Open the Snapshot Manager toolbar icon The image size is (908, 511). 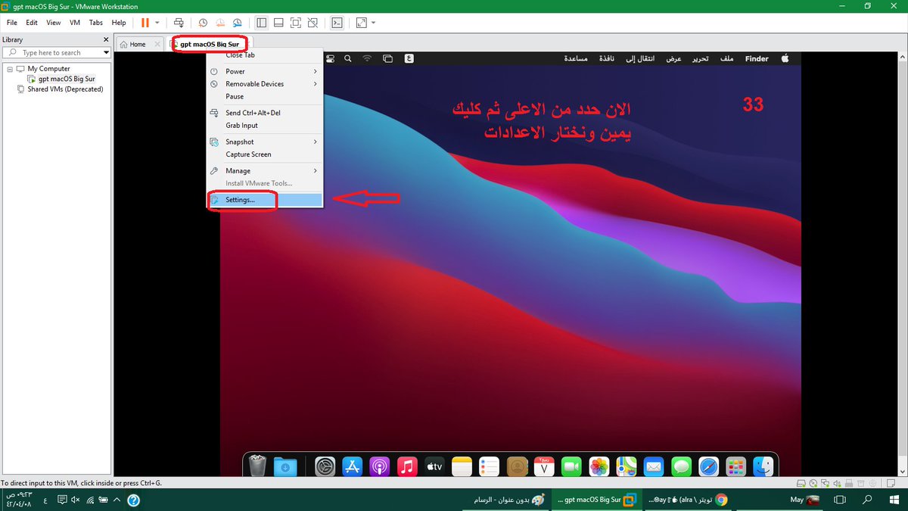pyautogui.click(x=238, y=23)
